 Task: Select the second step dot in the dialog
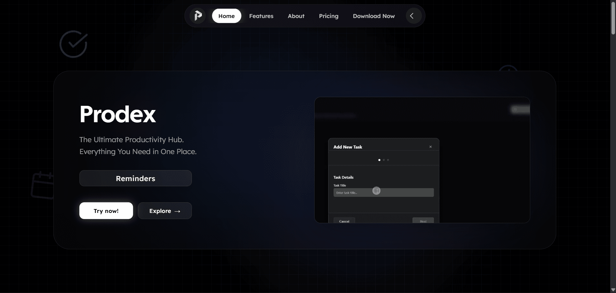(384, 160)
